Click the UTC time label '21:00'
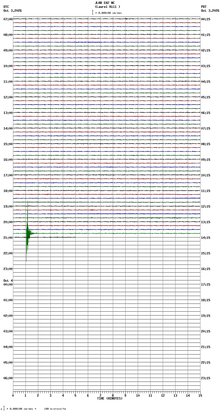 click(x=8, y=238)
